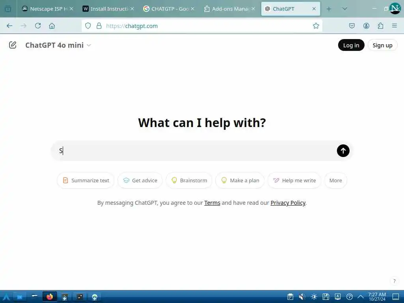This screenshot has width=404, height=303.
Task: Open the Terms link
Action: pyautogui.click(x=212, y=203)
